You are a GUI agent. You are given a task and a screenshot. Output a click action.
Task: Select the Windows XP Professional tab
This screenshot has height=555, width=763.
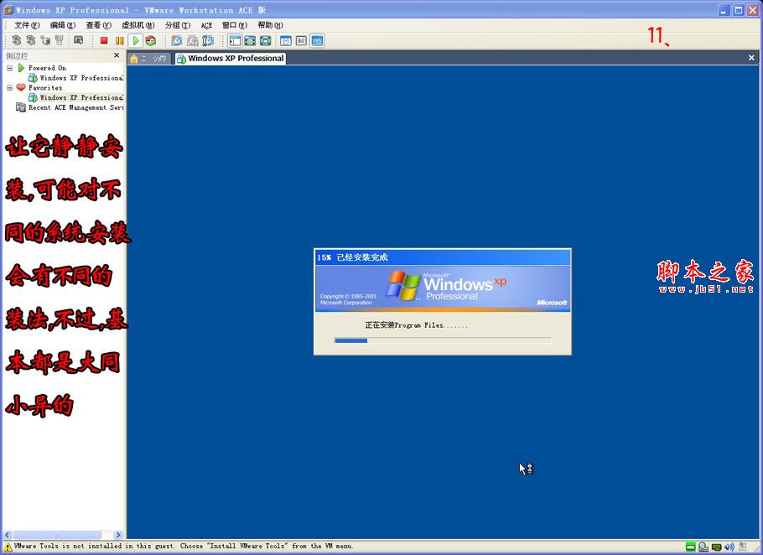pyautogui.click(x=231, y=59)
